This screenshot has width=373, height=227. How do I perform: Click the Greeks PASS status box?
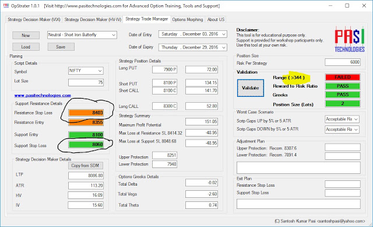click(343, 95)
